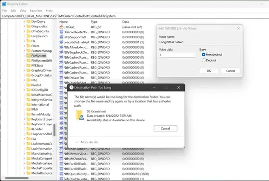Click OK in Edit DWORD dialog

(209, 71)
